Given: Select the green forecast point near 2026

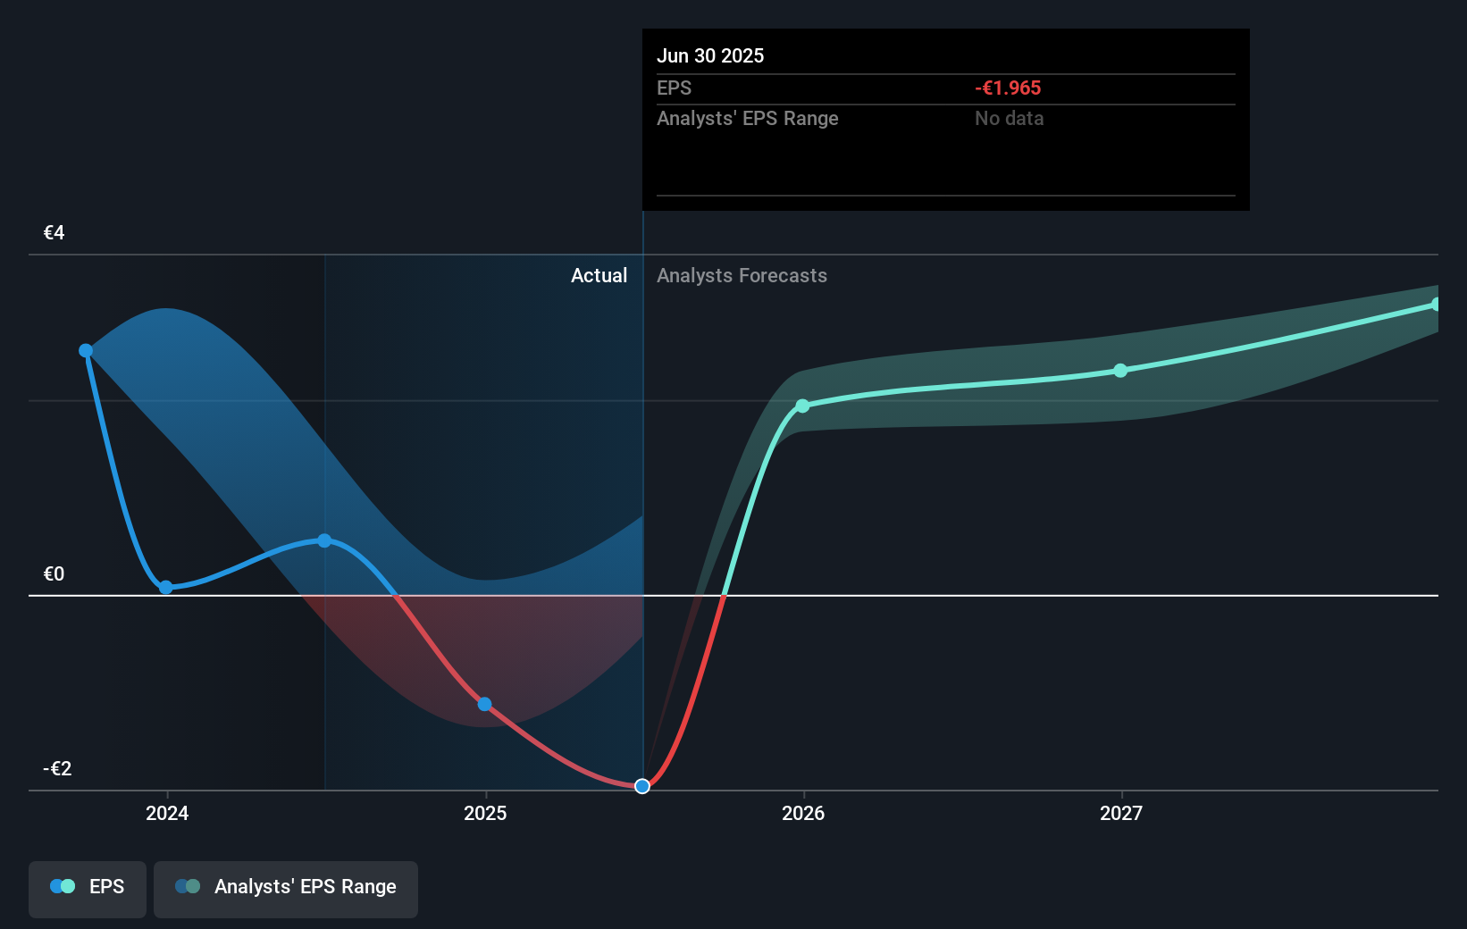Looking at the screenshot, I should point(803,406).
